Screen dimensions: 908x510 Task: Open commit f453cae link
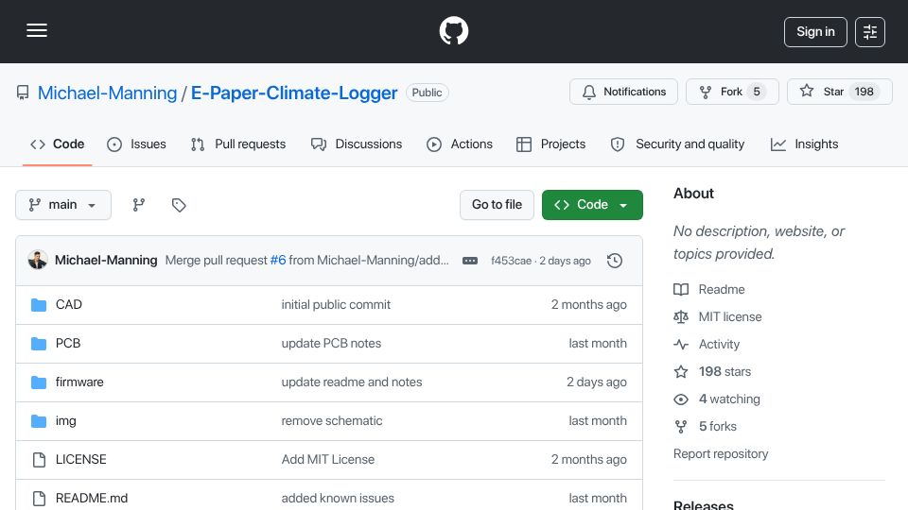pos(511,261)
